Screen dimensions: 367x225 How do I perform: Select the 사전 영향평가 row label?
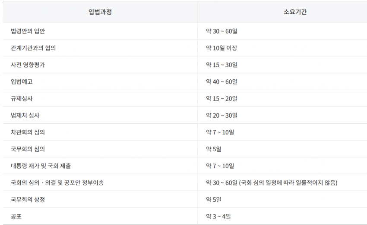coord(28,65)
